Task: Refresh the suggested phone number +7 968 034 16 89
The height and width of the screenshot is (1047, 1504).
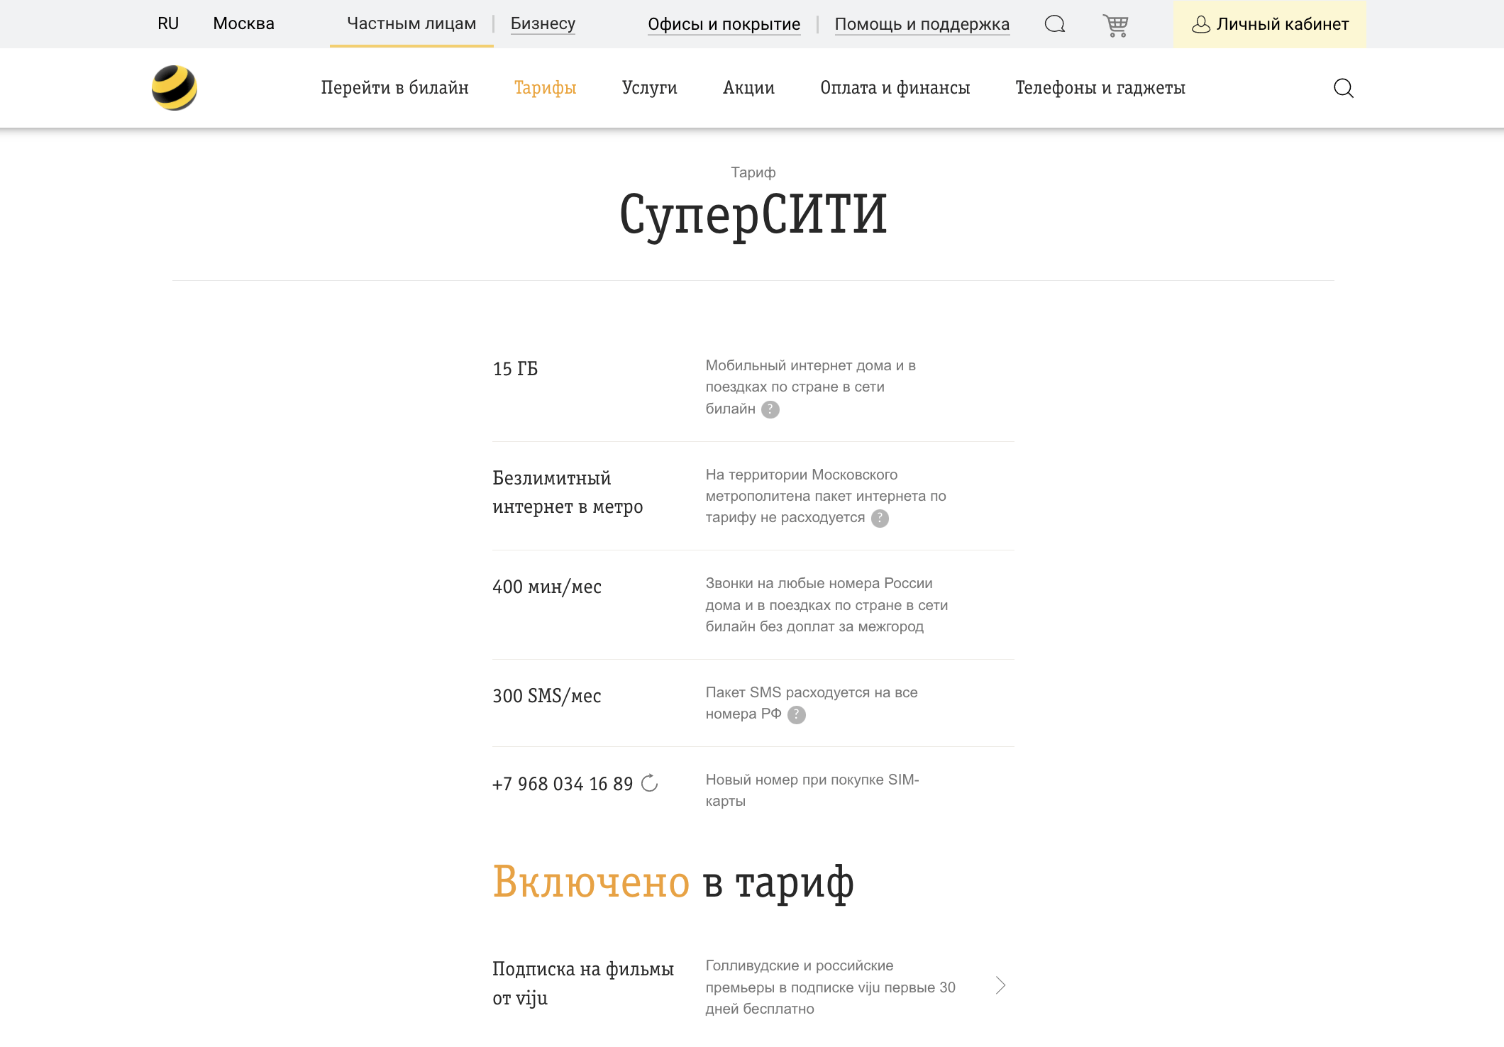Action: [650, 784]
